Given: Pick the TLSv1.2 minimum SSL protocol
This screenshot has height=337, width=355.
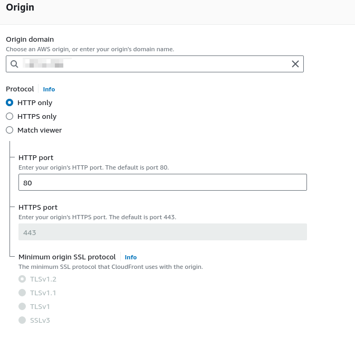Looking at the screenshot, I should (x=22, y=279).
